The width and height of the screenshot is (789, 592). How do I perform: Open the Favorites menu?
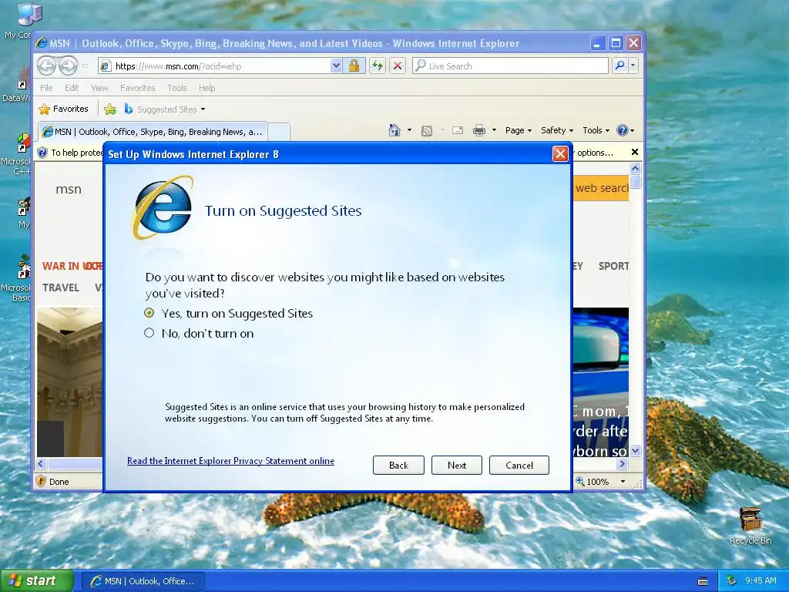(137, 88)
